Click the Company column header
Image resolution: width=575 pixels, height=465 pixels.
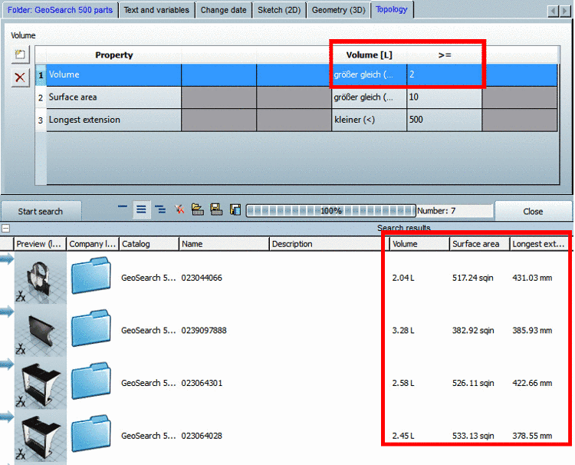(x=93, y=244)
